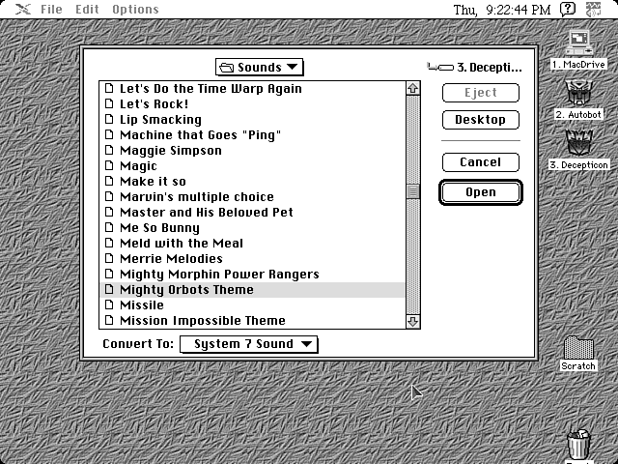Click document icon beside Mission Impossible Theme
This screenshot has height=464, width=618.
pos(109,320)
